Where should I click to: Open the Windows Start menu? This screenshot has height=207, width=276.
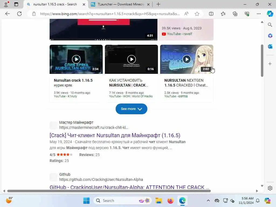pos(86,201)
